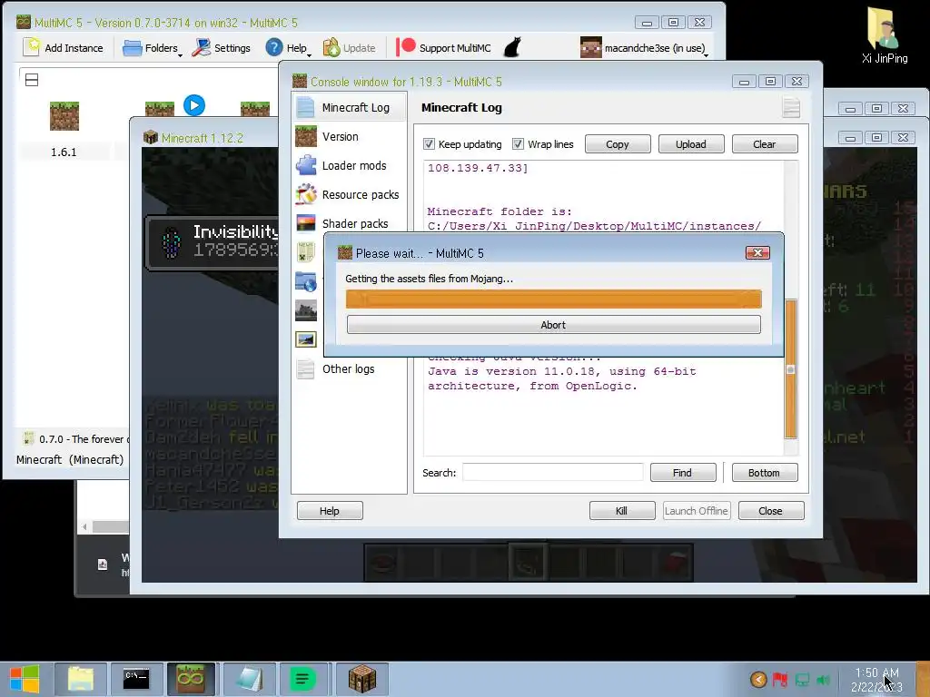Screen dimensions: 930x697
Task: Click into the log Search field
Action: [x=553, y=472]
